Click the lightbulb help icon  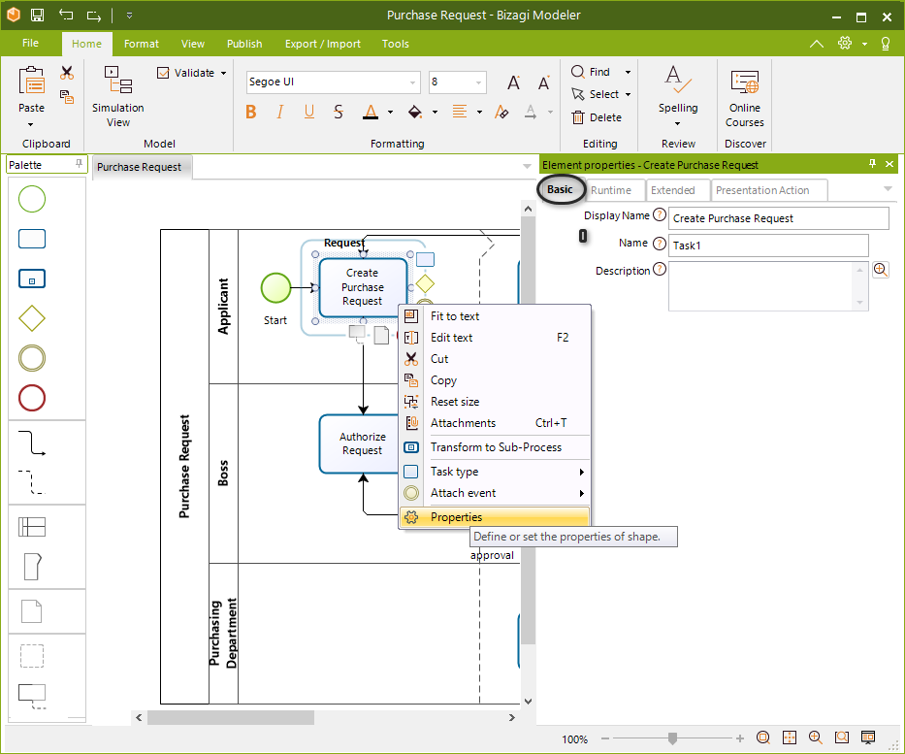pyautogui.click(x=886, y=44)
